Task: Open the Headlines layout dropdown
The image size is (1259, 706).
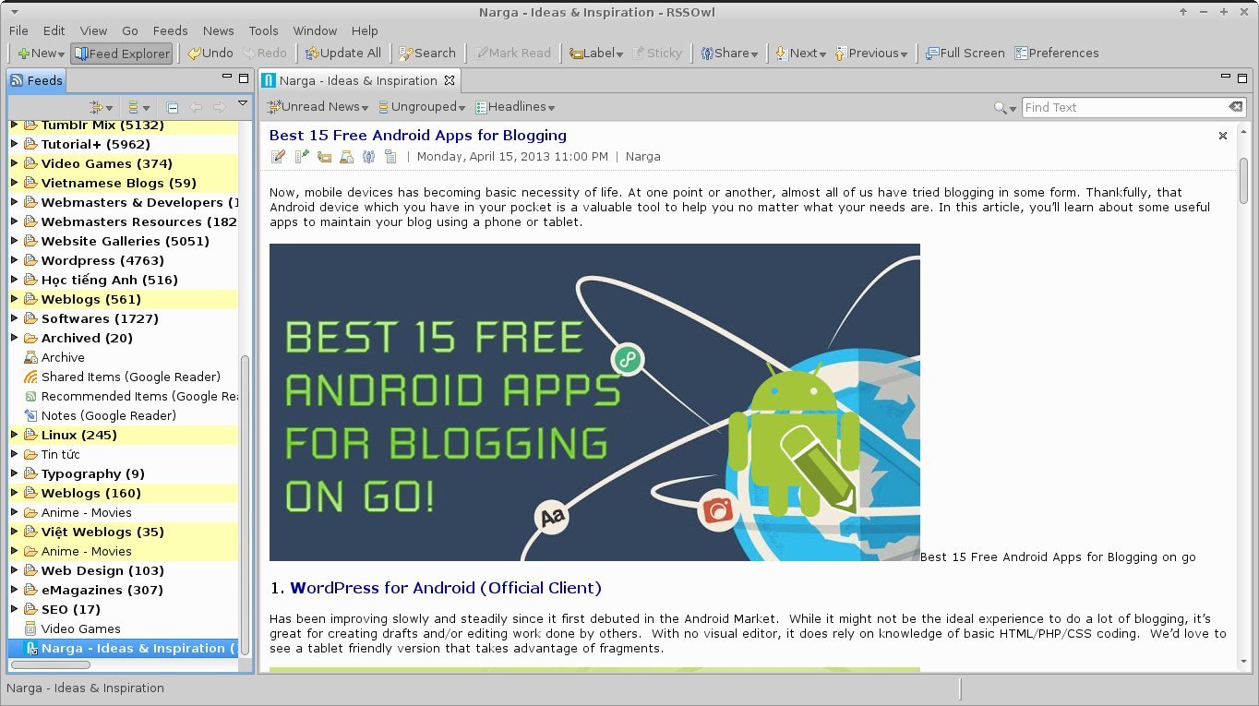Action: [x=515, y=107]
